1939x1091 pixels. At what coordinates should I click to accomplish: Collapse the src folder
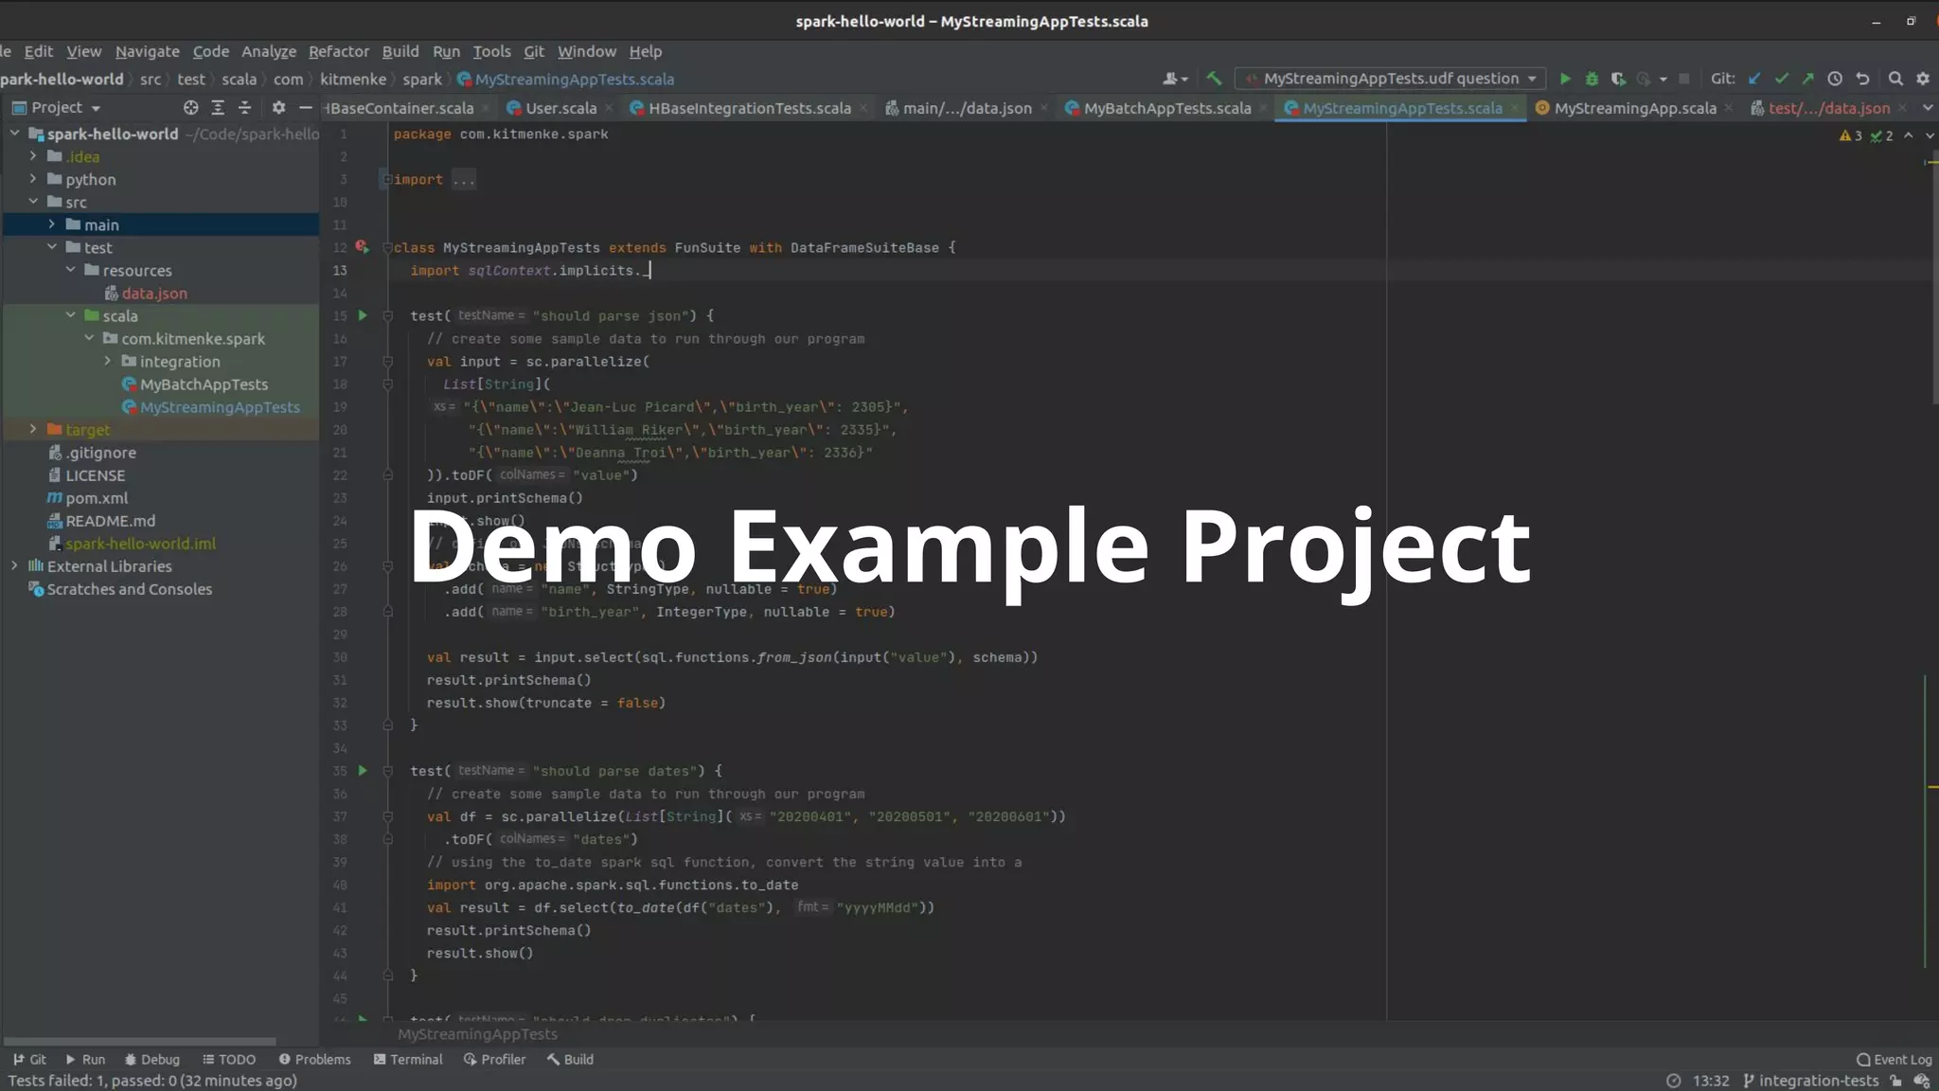click(33, 202)
